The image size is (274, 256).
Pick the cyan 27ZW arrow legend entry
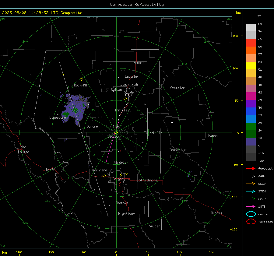click(251, 191)
